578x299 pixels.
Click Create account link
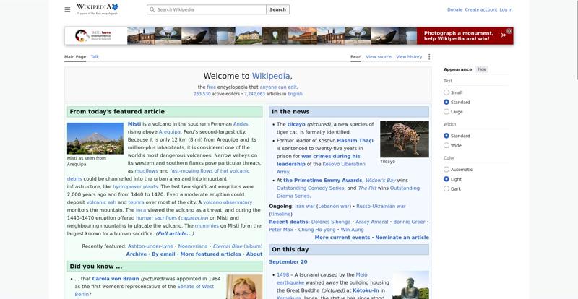click(480, 9)
